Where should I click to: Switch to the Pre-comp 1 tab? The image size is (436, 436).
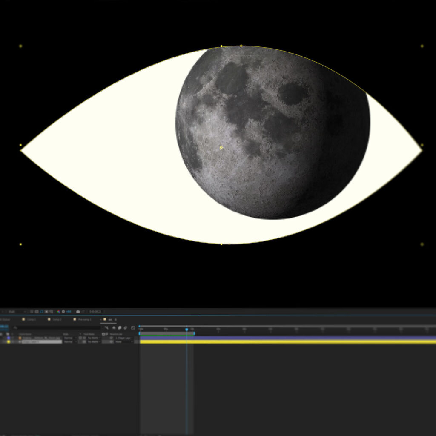(84, 319)
